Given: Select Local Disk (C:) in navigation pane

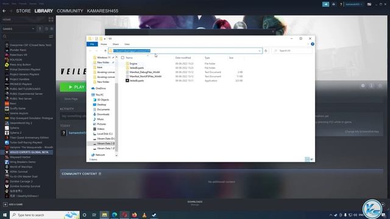Looking at the screenshot, I should (102, 134).
